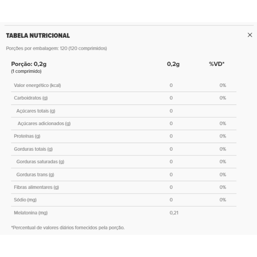Click the Percentual de valores diários footnote
Image resolution: width=257 pixels, height=257 pixels.
[x=68, y=228]
